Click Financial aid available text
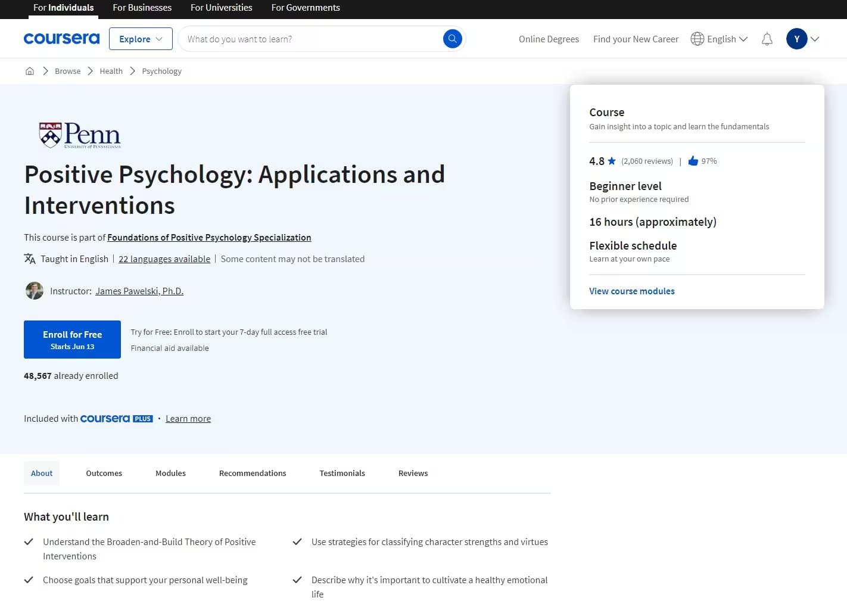847x610 pixels. coord(170,348)
